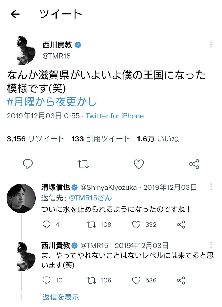
Task: Share 清塚信也's reply
Action: (181, 225)
